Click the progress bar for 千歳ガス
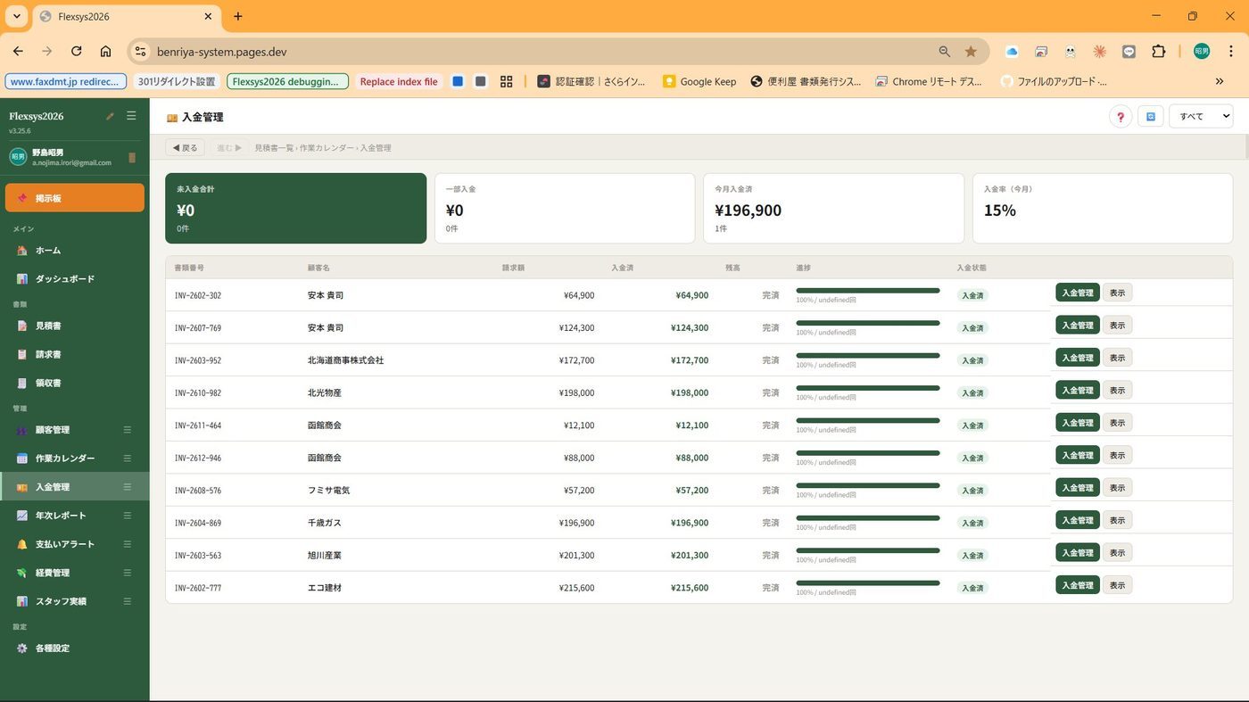Viewport: 1249px width, 702px height. click(868, 518)
